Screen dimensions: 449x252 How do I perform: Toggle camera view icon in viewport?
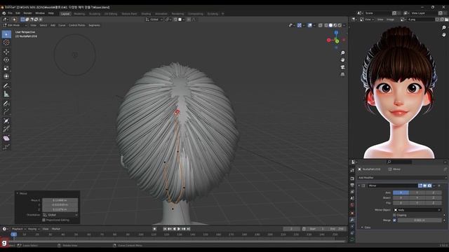click(x=342, y=67)
